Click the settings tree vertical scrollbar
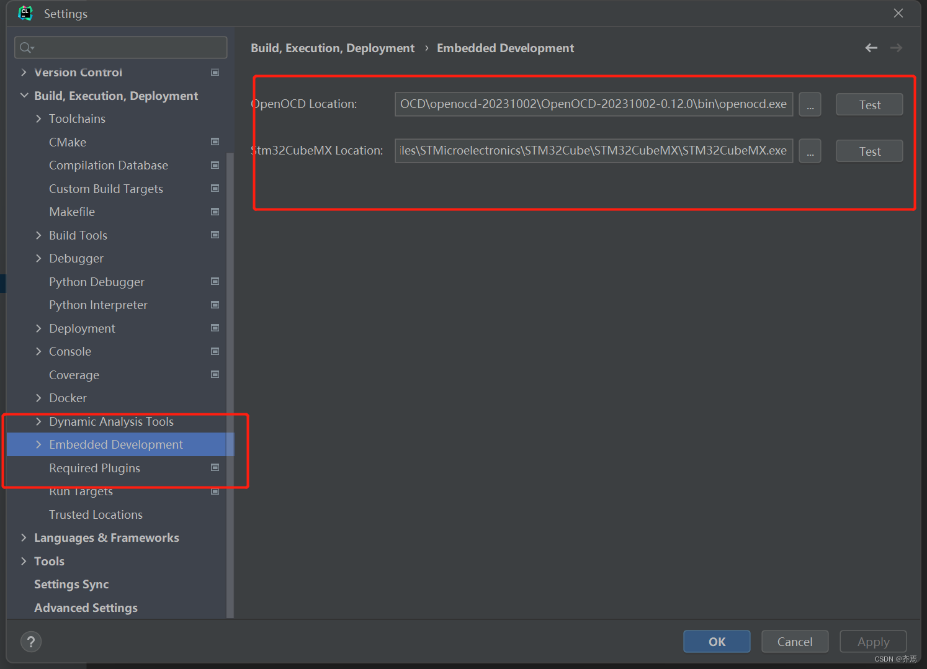Screen dimensions: 927x669 [230, 385]
